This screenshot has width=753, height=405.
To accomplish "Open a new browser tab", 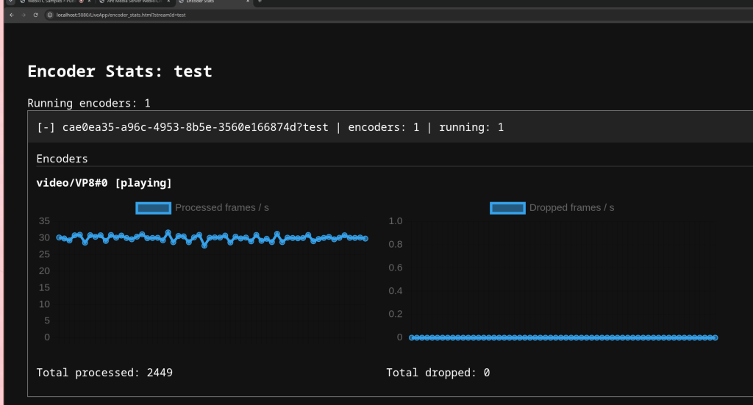I will tap(260, 1).
